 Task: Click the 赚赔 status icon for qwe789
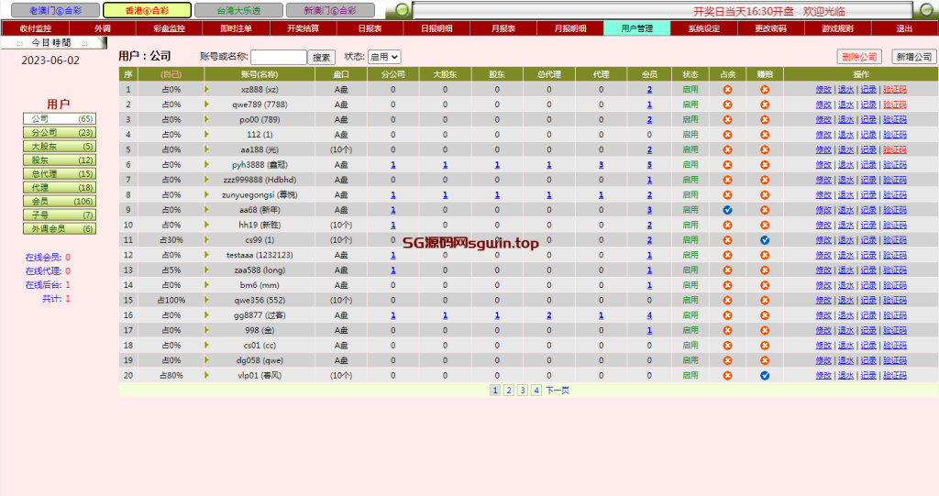click(x=765, y=105)
